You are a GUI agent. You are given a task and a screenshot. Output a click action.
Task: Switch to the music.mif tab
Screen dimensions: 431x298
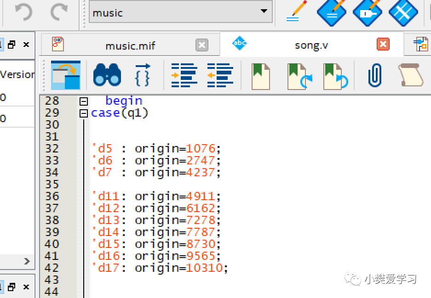click(130, 45)
